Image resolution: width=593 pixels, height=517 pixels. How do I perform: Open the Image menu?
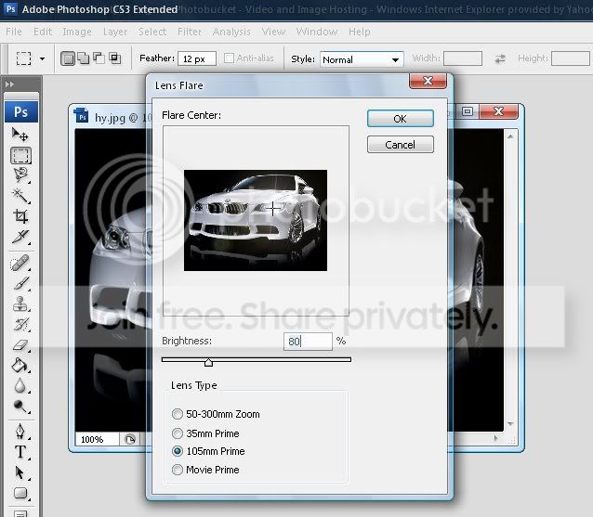(77, 32)
